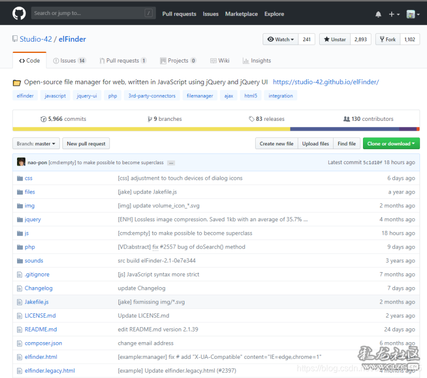
Task: Expand Clone or download
Action: tap(391, 143)
